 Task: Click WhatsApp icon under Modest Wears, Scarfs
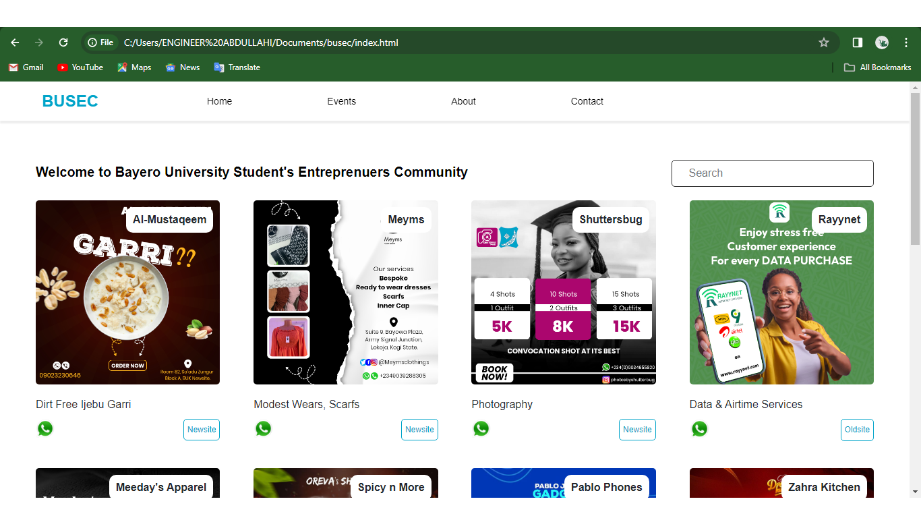pyautogui.click(x=264, y=428)
